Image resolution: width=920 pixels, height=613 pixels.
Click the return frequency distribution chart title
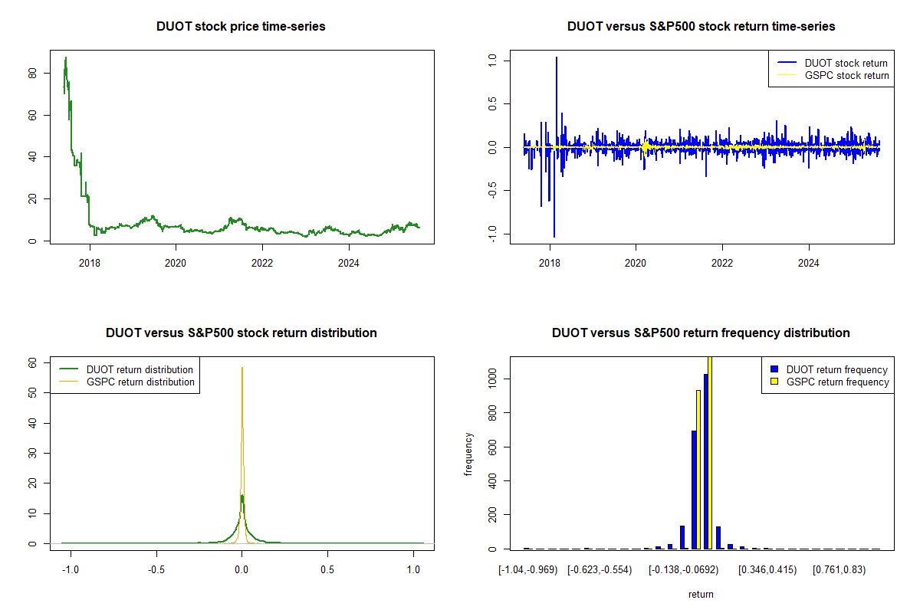(x=701, y=333)
